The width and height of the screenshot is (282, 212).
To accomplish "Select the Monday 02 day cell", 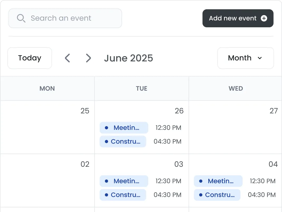I will click(x=47, y=183).
